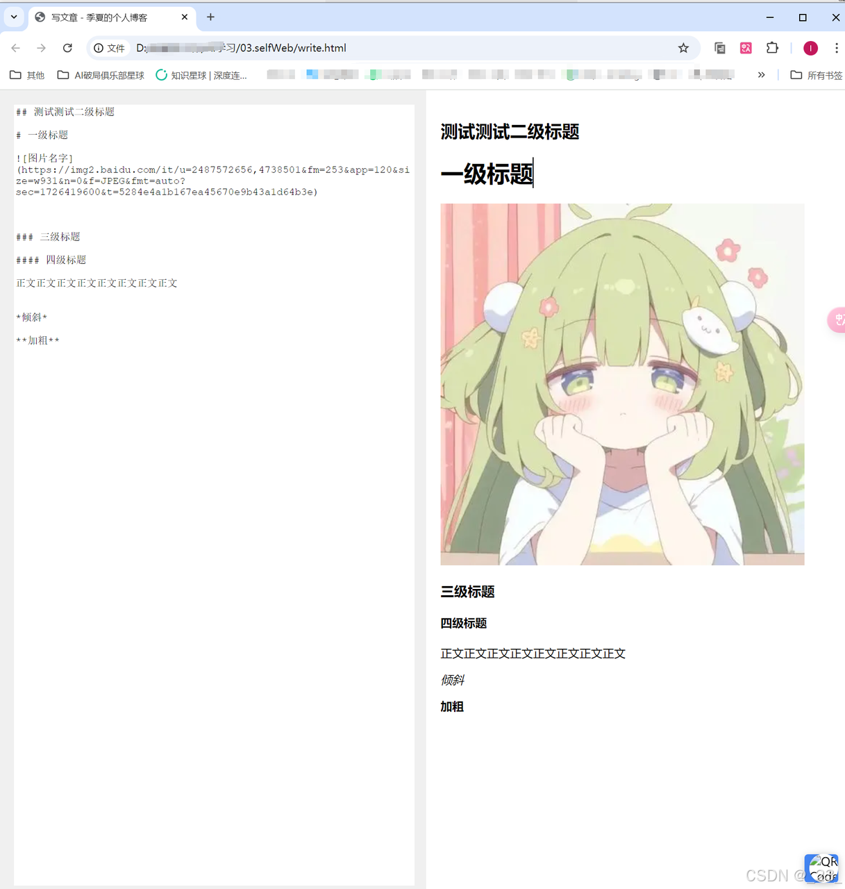Click the forward navigation arrow
This screenshot has height=889, width=845.
coord(41,48)
